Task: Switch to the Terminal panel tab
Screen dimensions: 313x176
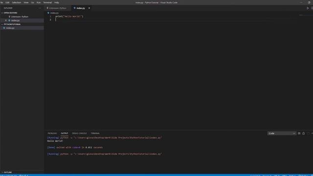Action: tap(95, 133)
